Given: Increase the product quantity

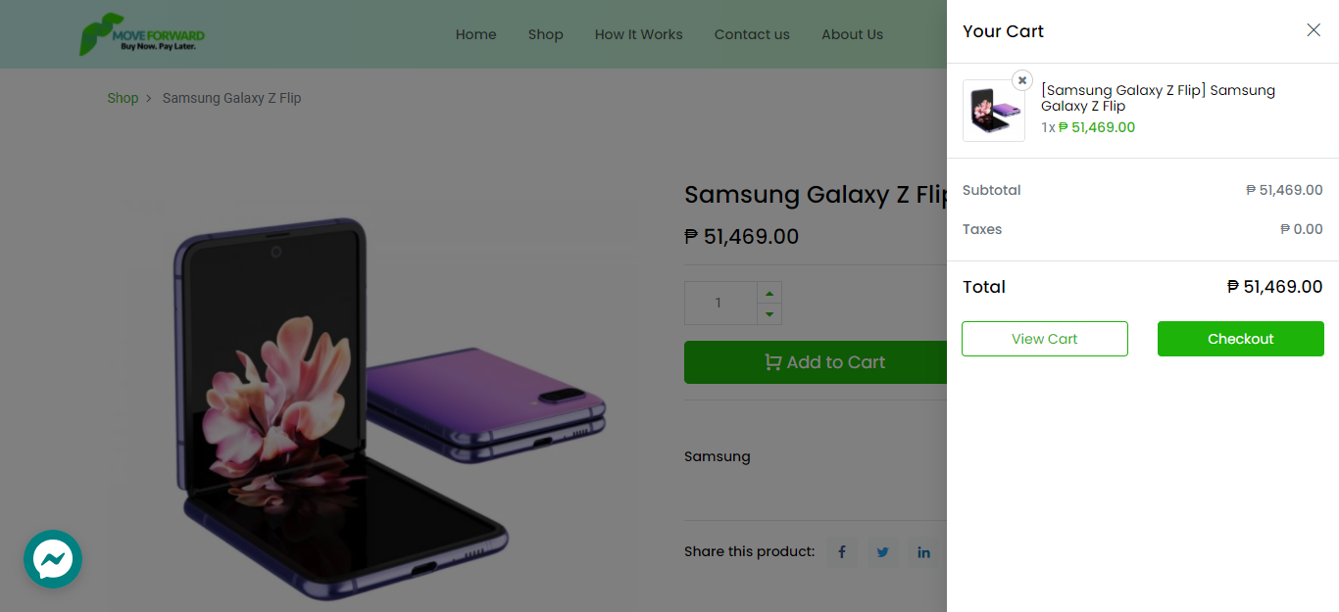Looking at the screenshot, I should click(x=769, y=291).
